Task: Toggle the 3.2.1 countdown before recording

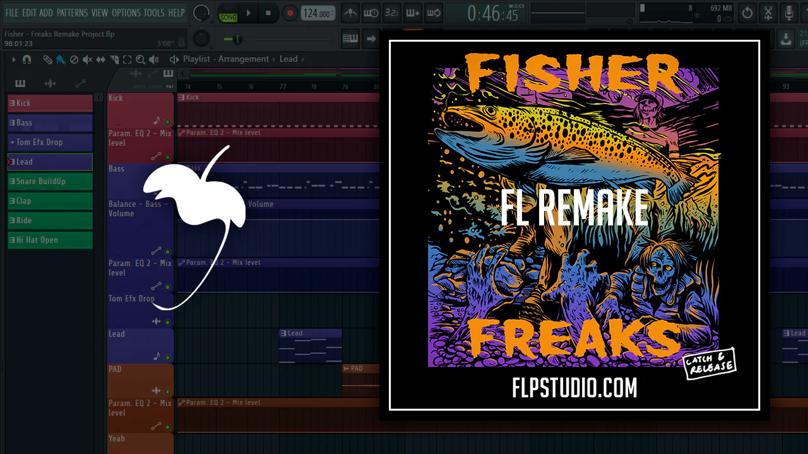Action: tap(391, 13)
